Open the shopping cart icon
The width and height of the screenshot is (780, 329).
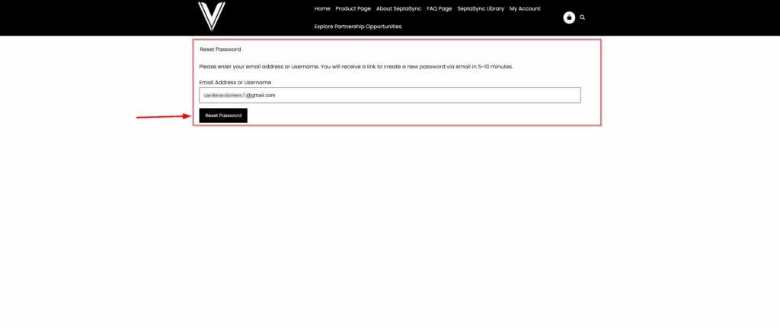point(569,17)
